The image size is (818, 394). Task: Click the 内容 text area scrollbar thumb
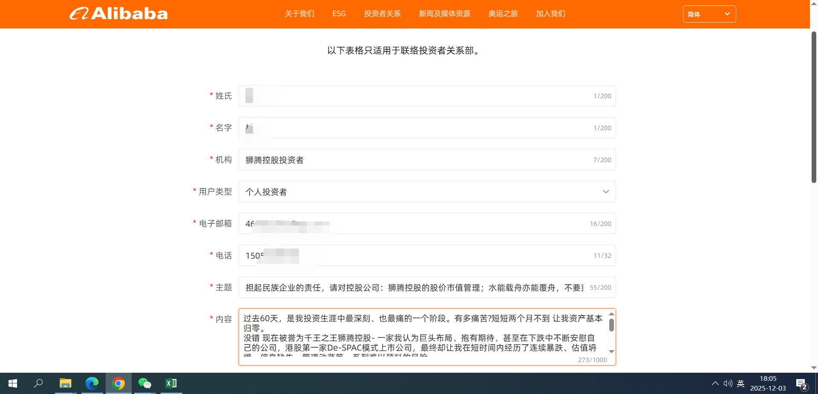[611, 325]
